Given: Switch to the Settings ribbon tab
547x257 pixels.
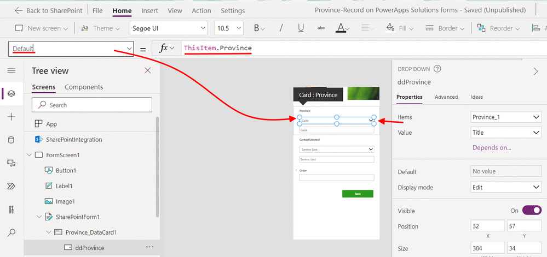Looking at the screenshot, I should [x=233, y=10].
